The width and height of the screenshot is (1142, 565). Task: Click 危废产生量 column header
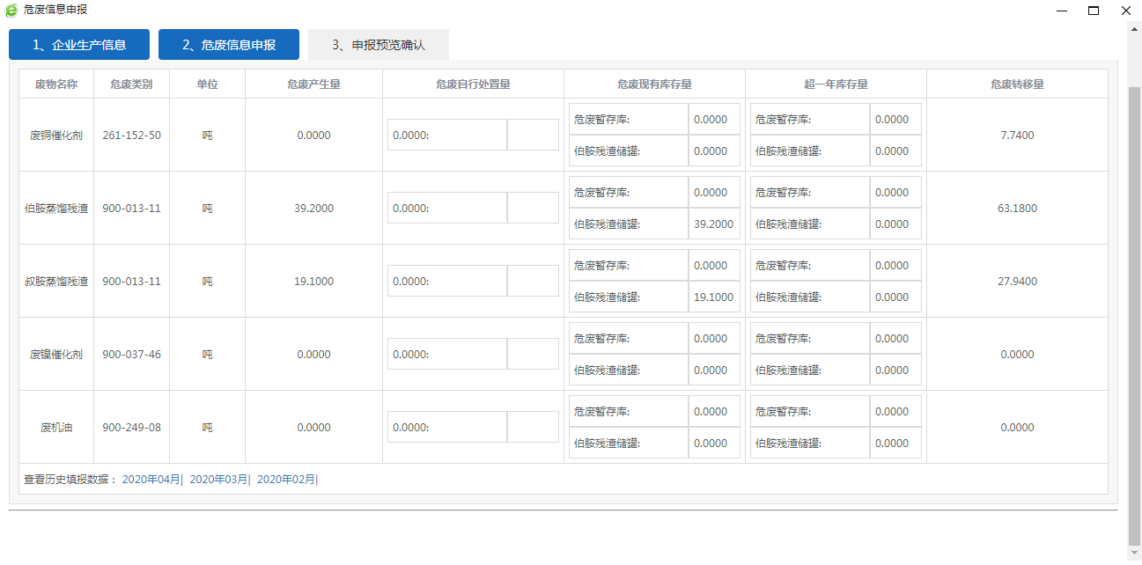[x=313, y=84]
